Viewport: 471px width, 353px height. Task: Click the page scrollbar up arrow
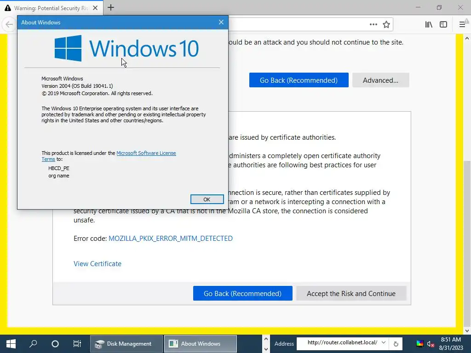pos(467,38)
